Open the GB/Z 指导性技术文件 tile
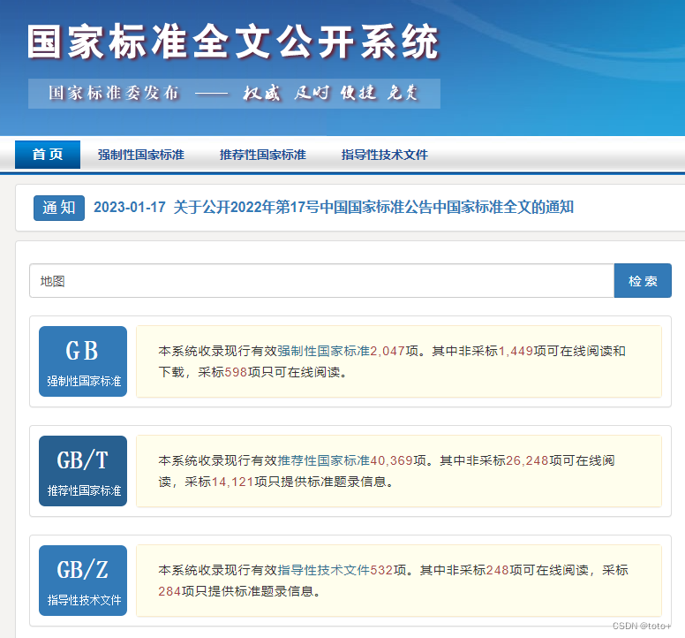685x638 pixels. tap(83, 581)
